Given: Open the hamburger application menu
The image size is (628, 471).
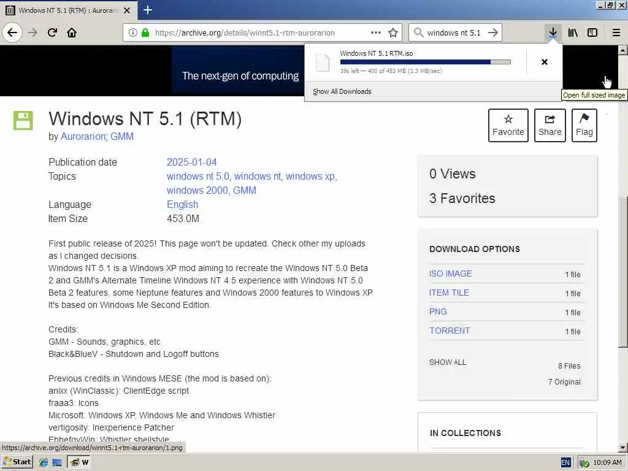Looking at the screenshot, I should click(616, 33).
